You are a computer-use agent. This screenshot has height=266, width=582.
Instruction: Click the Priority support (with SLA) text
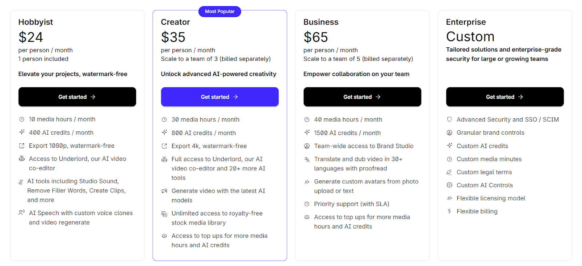tap(352, 204)
